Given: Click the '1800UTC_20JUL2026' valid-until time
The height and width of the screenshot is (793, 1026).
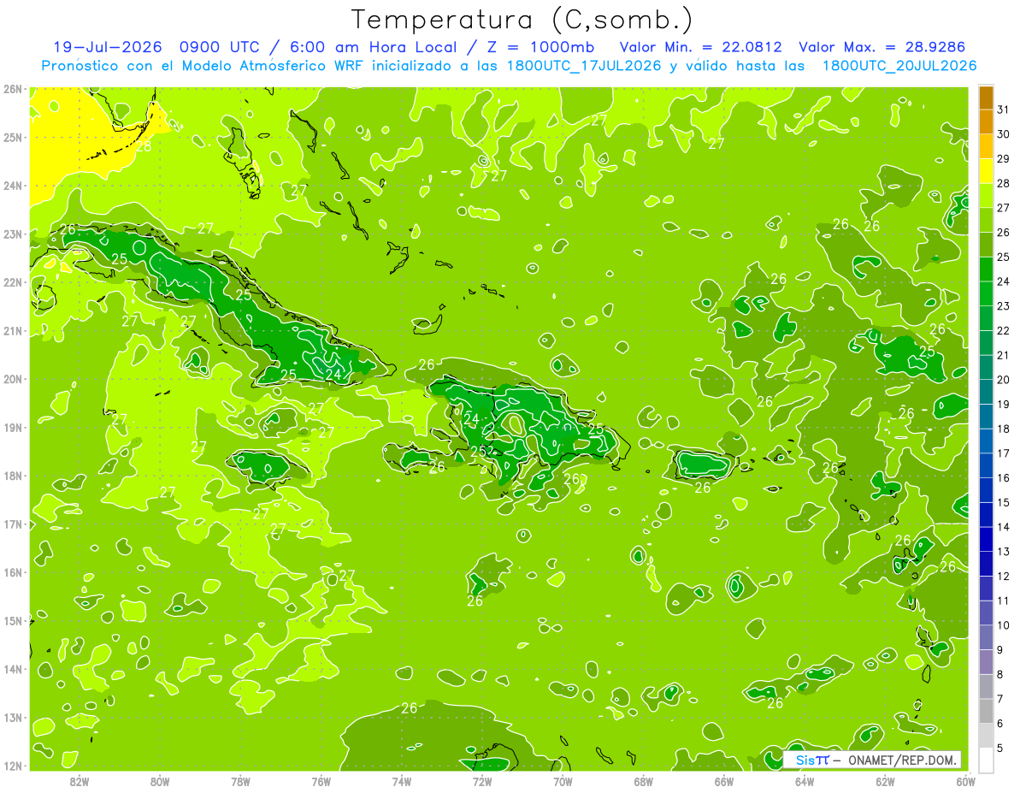Looking at the screenshot, I should [899, 66].
